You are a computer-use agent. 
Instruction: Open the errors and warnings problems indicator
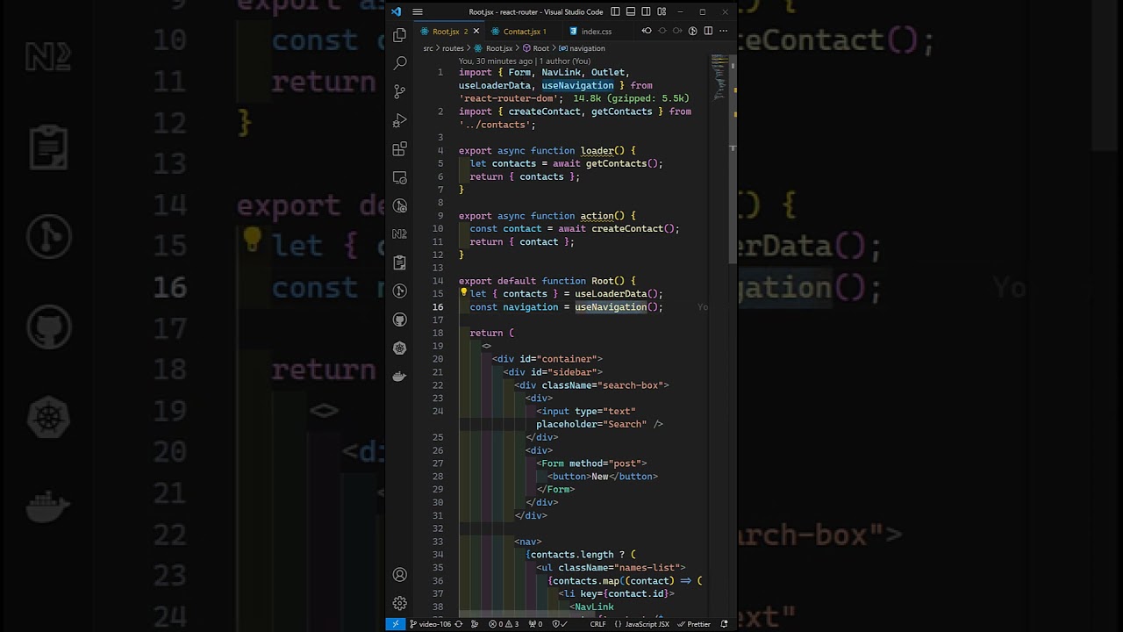coord(504,624)
